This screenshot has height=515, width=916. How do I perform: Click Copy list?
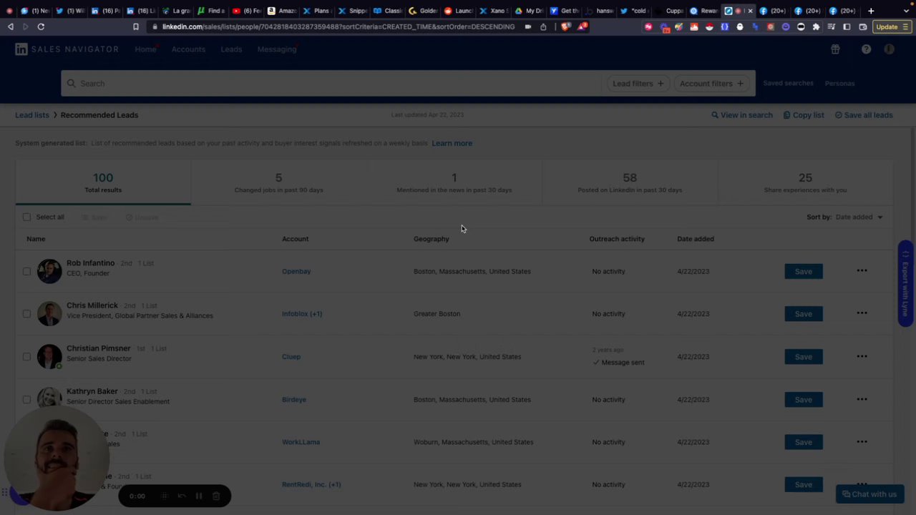pos(804,115)
